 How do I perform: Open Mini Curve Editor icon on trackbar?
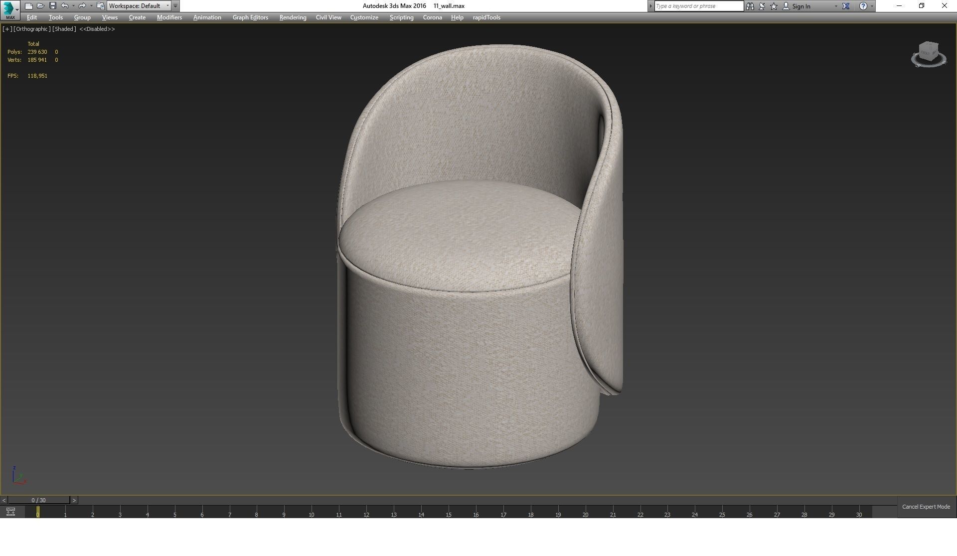point(10,512)
